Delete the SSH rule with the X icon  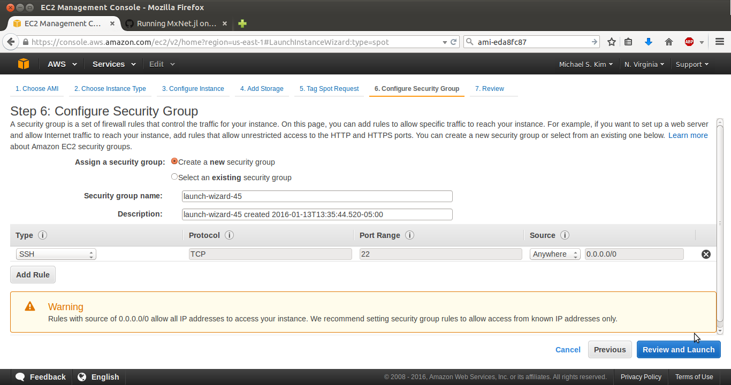[x=706, y=254]
